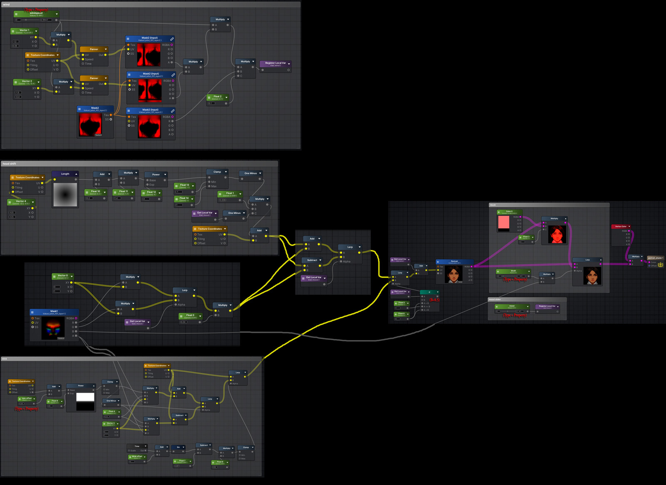Click the Select button on Mask2 texture
This screenshot has height=485, width=666.
[x=99, y=135]
